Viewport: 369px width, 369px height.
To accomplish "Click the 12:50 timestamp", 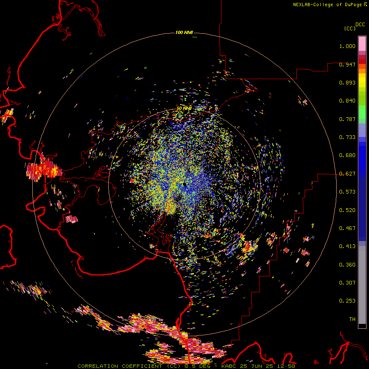I will click(x=286, y=366).
